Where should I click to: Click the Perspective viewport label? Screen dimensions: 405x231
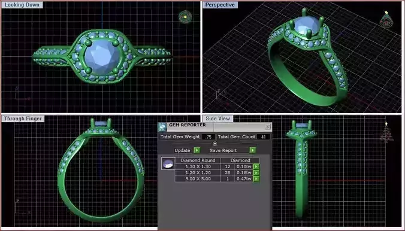(x=220, y=5)
